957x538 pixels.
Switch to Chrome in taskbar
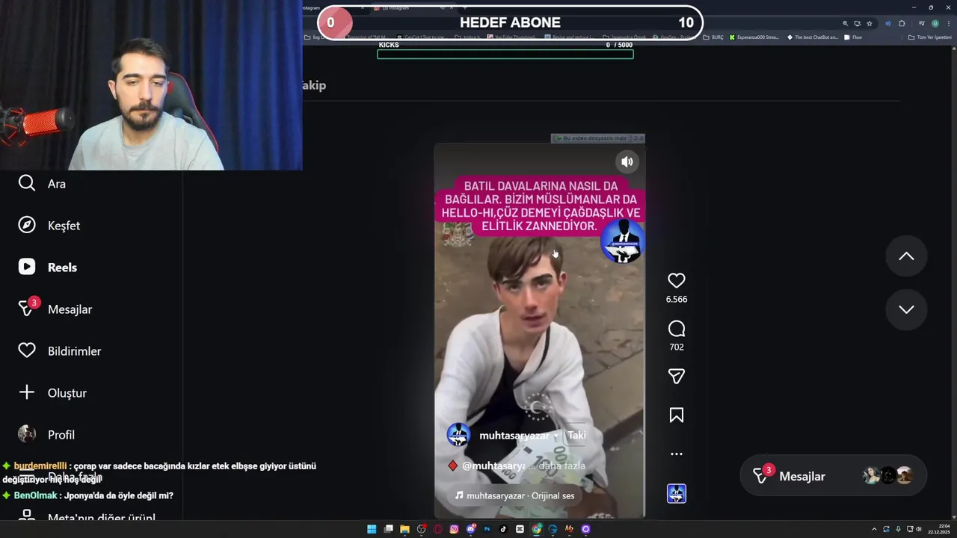[x=536, y=529]
